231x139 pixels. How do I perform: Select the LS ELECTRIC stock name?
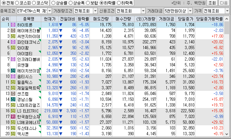(x=28, y=111)
